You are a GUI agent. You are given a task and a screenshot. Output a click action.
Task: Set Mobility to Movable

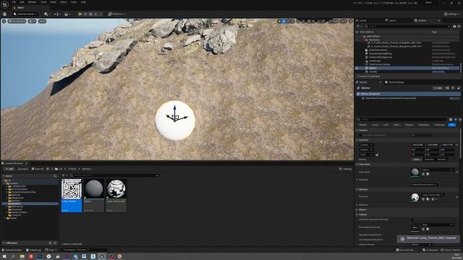pos(442,160)
